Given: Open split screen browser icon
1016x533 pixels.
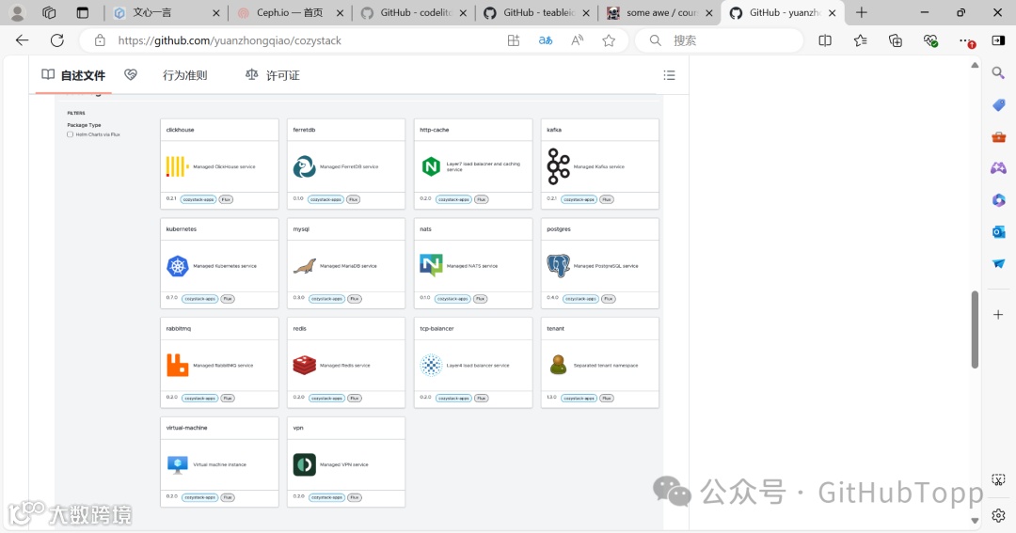Looking at the screenshot, I should (825, 40).
